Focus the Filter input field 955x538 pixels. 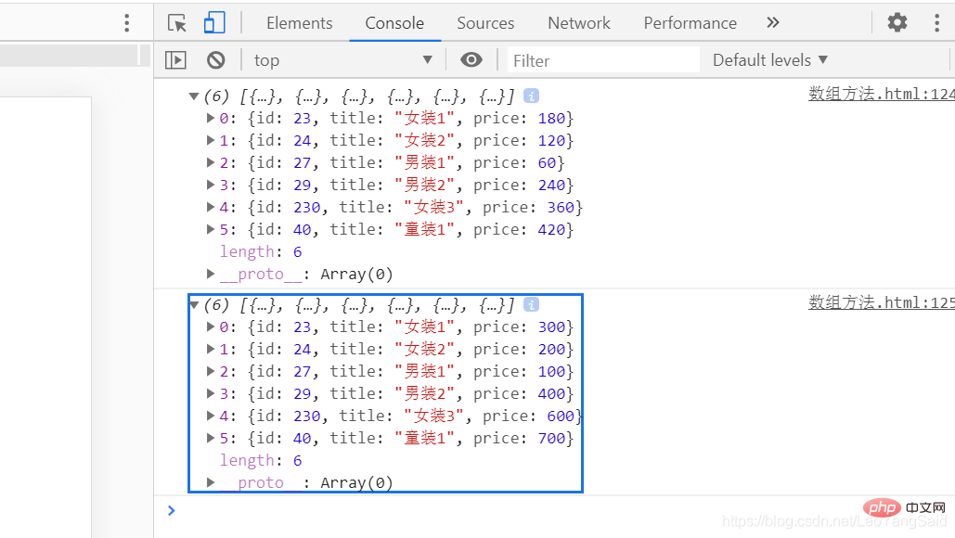(x=603, y=60)
